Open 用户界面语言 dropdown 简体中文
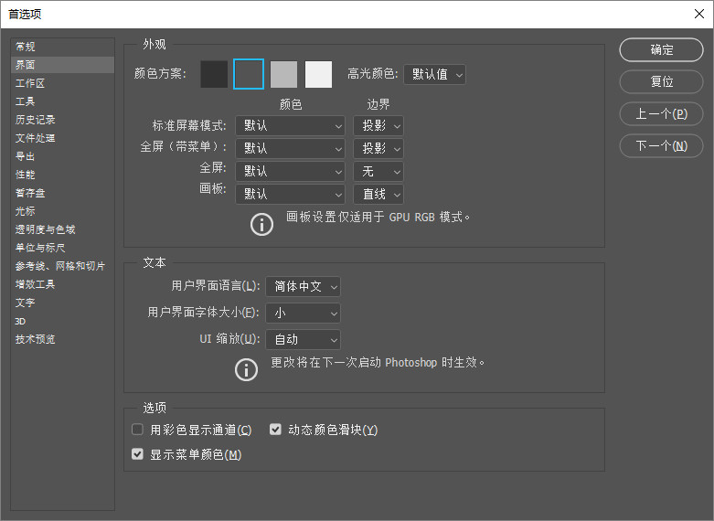Screen dimensions: 714x521 click(x=303, y=286)
